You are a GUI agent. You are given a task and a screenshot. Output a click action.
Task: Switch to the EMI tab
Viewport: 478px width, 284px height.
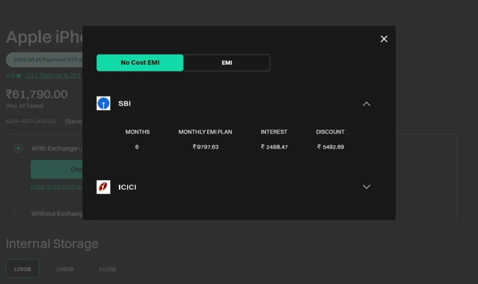(227, 63)
